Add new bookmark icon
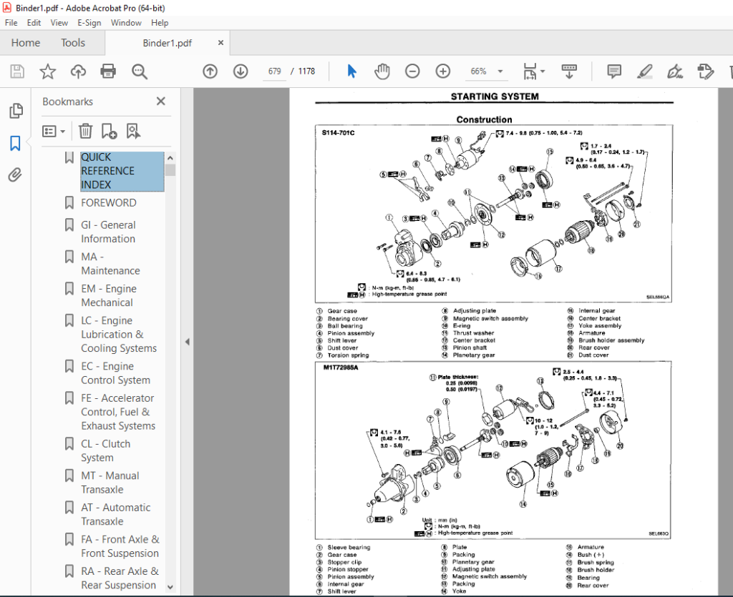 (109, 131)
